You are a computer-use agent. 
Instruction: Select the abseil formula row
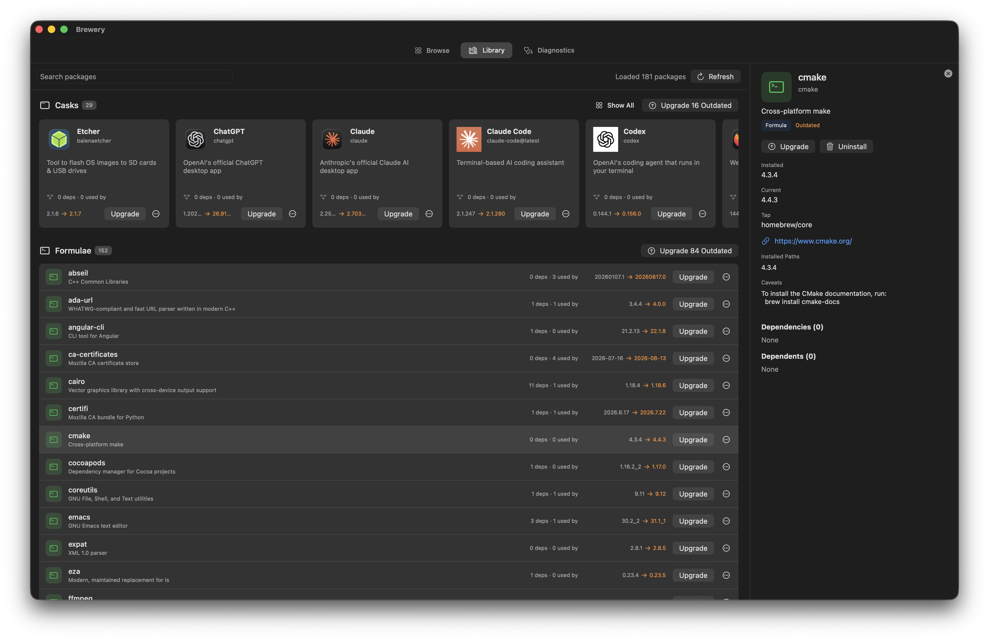point(389,277)
